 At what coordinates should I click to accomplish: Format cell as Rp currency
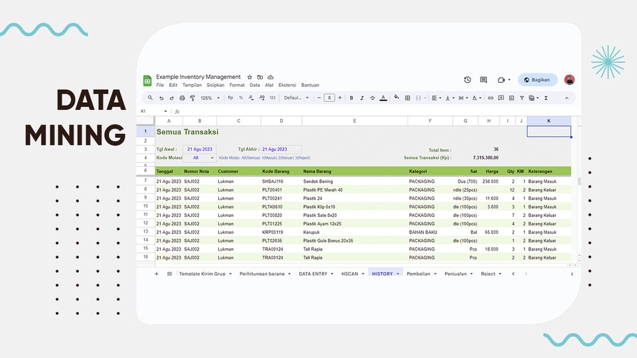[230, 98]
